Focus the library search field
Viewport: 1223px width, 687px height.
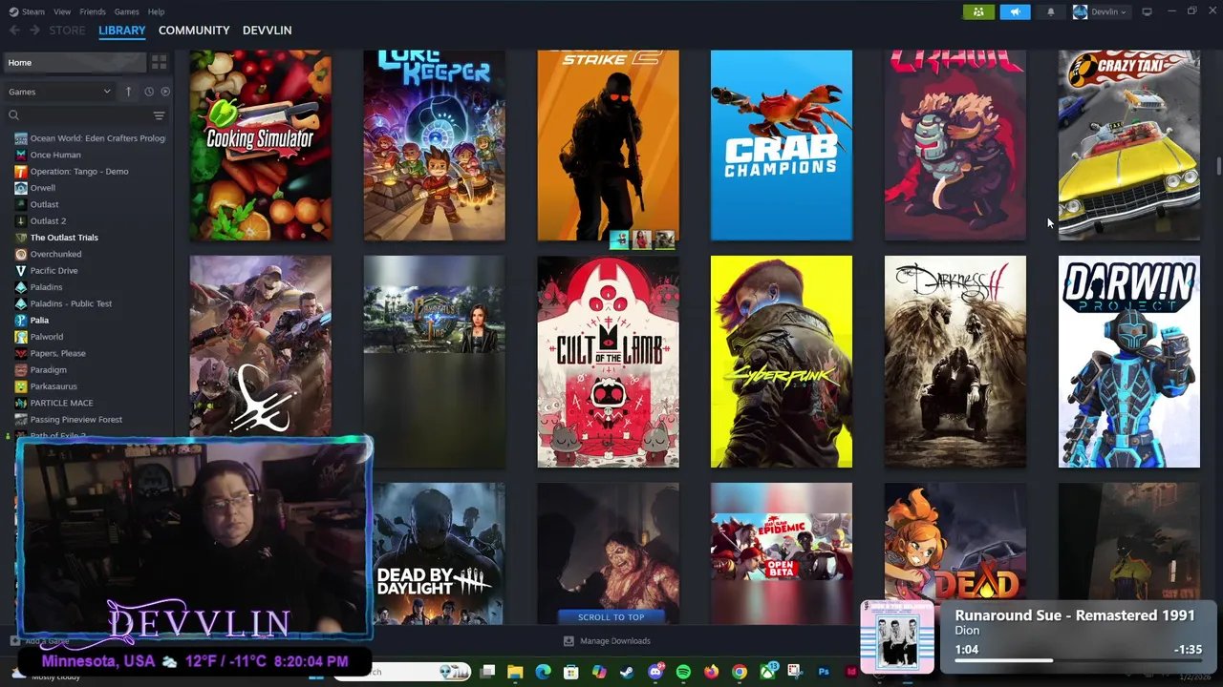[x=76, y=115]
